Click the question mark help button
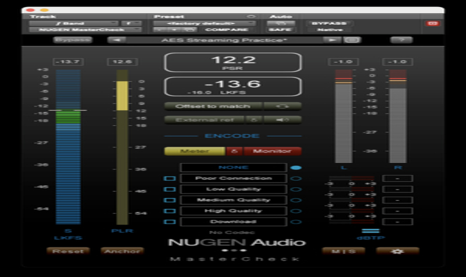 coord(401,40)
